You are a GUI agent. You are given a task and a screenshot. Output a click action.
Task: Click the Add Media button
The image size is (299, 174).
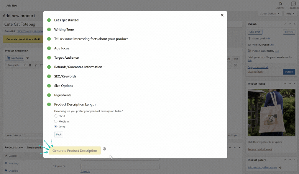click(15, 58)
